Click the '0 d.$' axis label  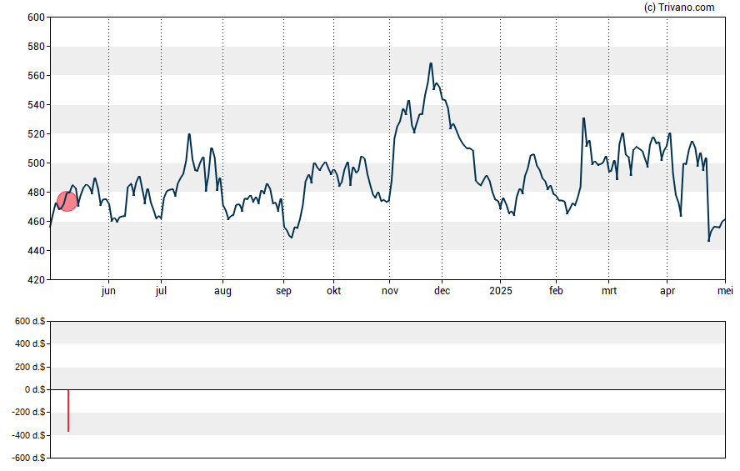tap(35, 390)
